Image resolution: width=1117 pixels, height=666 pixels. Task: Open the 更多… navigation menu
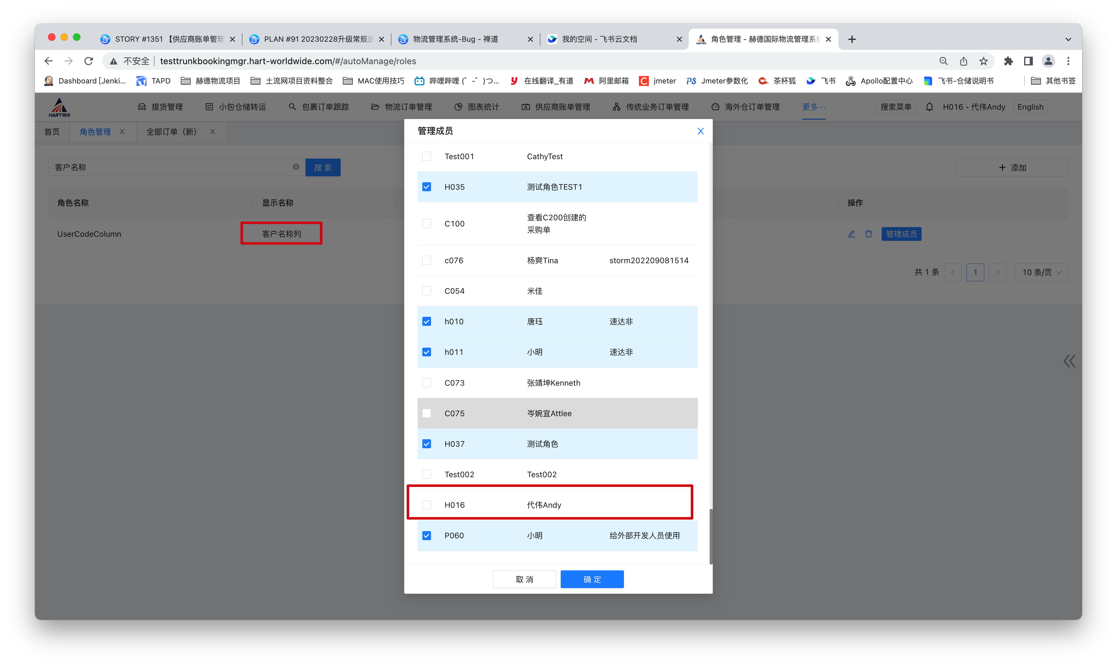pyautogui.click(x=814, y=107)
